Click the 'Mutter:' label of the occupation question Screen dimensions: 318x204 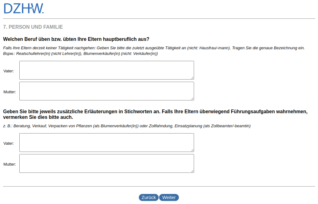click(x=10, y=92)
